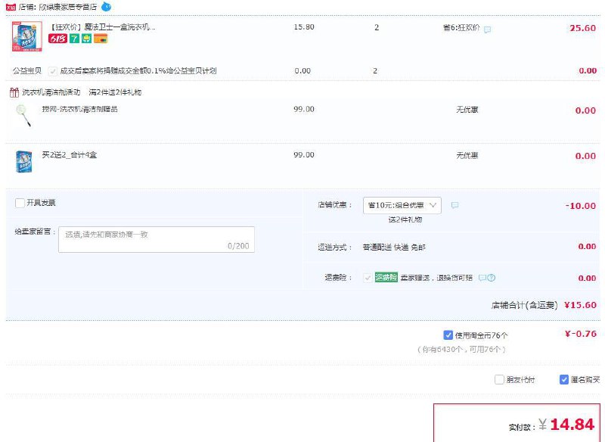Click the orange credit card badge
The image size is (605, 442).
(101, 39)
